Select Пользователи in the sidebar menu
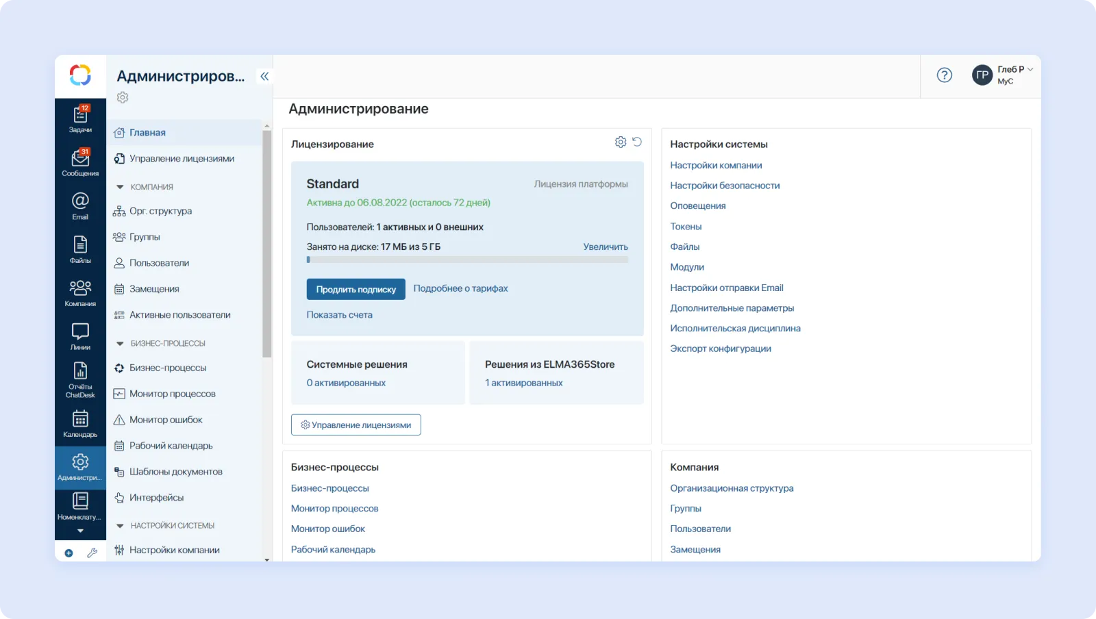1096x619 pixels. pos(159,263)
